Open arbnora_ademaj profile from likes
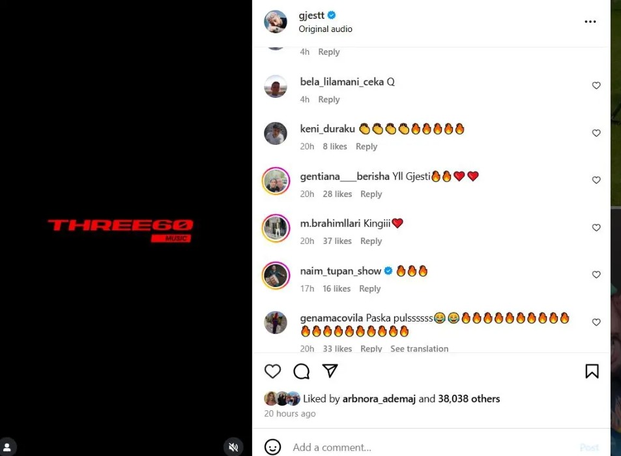The width and height of the screenshot is (621, 456). point(379,399)
